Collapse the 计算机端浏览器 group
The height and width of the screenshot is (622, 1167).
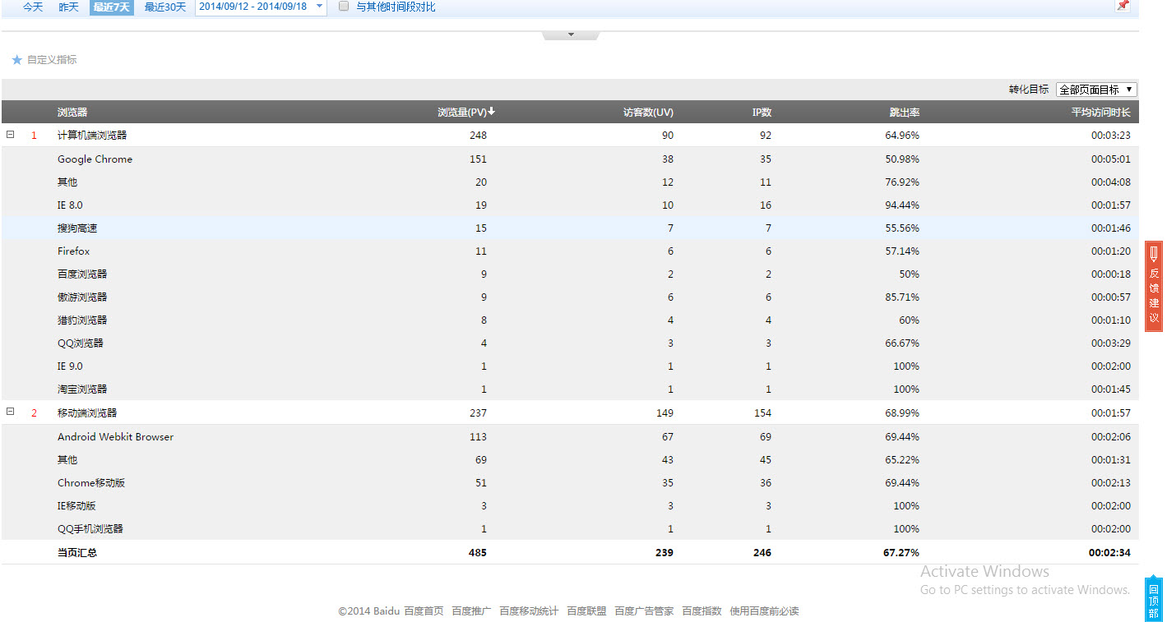(x=11, y=135)
